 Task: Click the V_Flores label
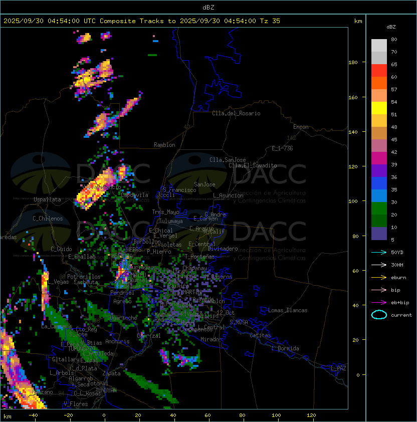coord(76,404)
